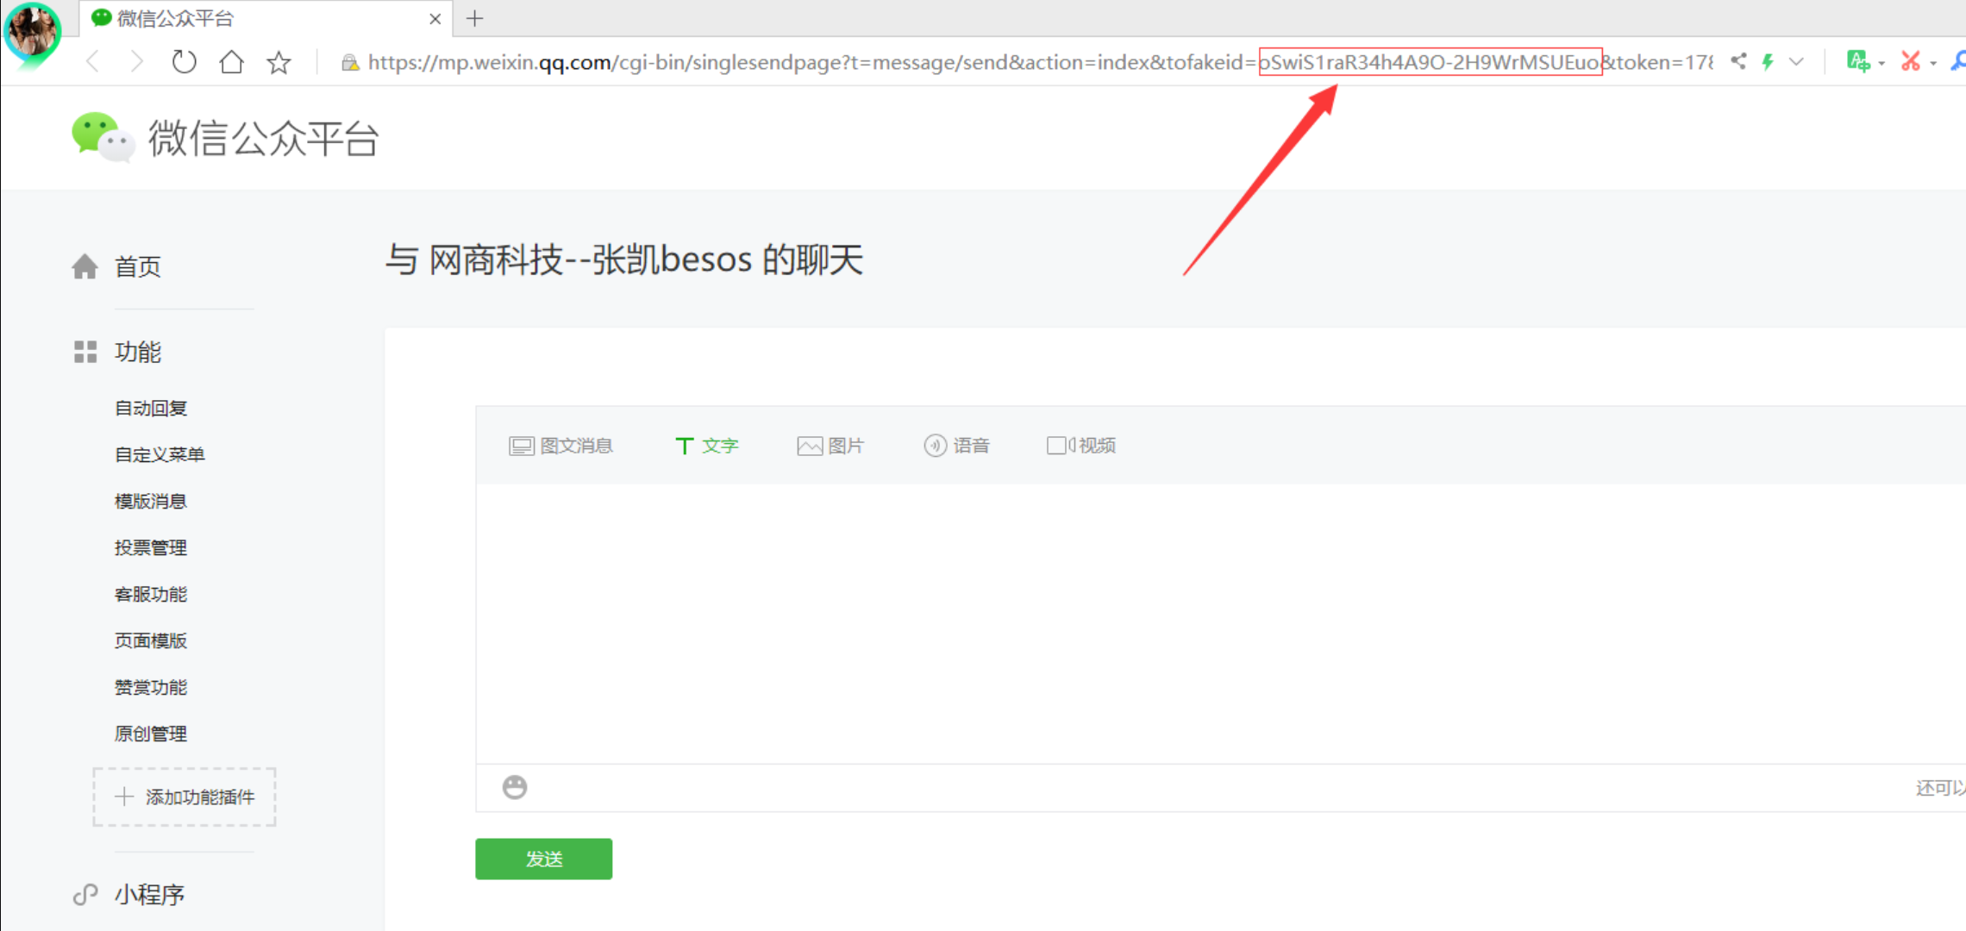
Task: Open the emoji smiley picker
Action: (515, 787)
